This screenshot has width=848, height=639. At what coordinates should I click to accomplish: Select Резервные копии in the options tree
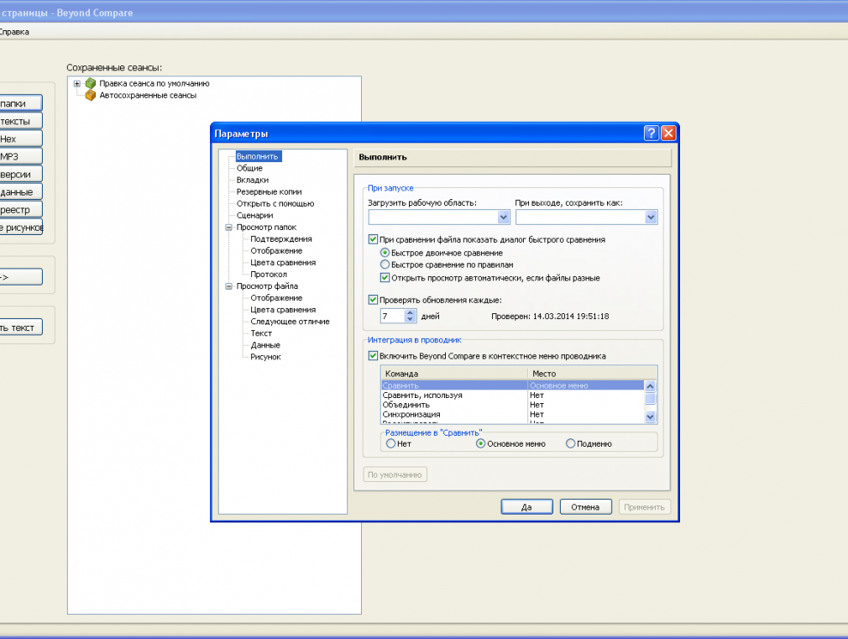click(269, 192)
